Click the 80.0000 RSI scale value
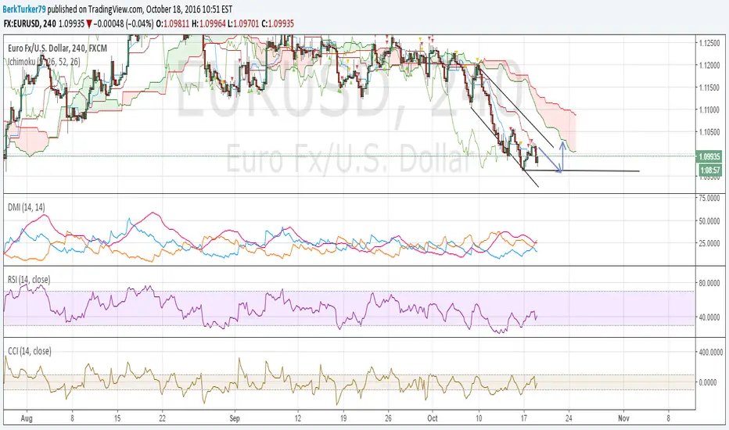The image size is (729, 430). click(x=709, y=283)
